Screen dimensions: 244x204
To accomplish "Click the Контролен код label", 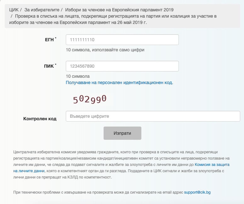I will 40,119.
